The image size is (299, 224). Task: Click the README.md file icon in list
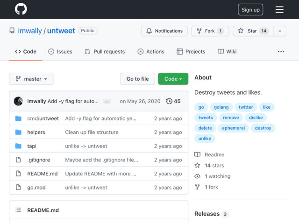click(18, 174)
